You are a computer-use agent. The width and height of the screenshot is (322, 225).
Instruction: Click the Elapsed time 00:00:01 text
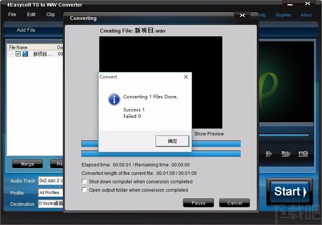coord(106,165)
